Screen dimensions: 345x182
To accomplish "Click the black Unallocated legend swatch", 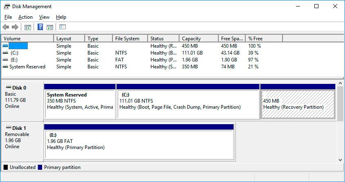I will pyautogui.click(x=5, y=167).
